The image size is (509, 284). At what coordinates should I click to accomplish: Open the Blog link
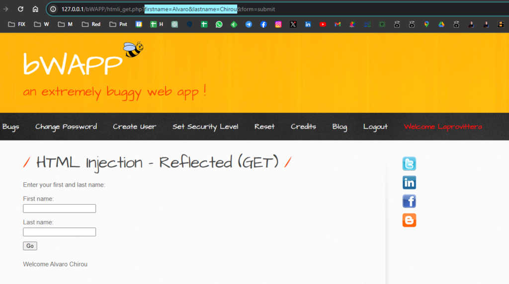click(x=339, y=127)
